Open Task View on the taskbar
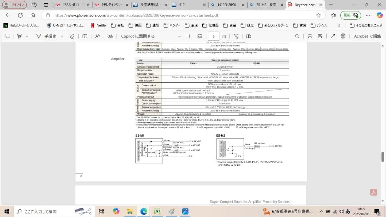This screenshot has height=217, width=386. (x=102, y=211)
